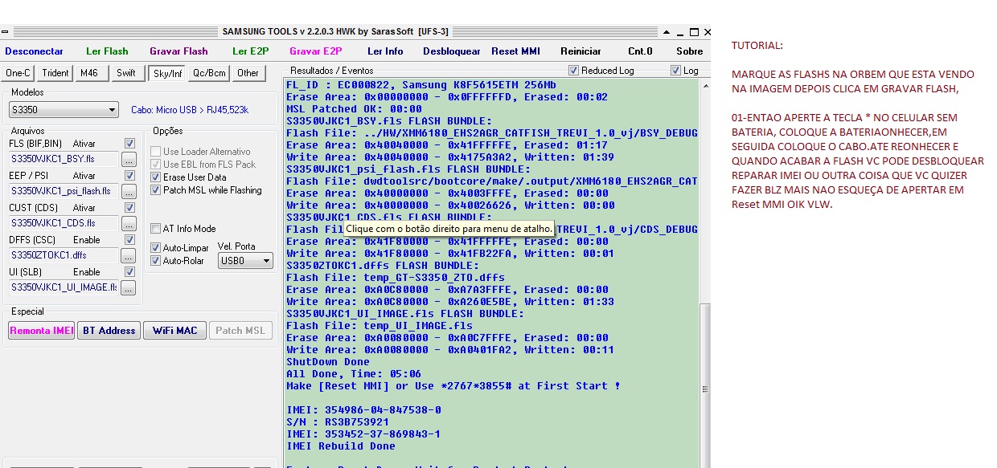Image resolution: width=997 pixels, height=468 pixels.
Task: Toggle the EEP / PSI Ativar checkbox
Action: click(x=129, y=176)
